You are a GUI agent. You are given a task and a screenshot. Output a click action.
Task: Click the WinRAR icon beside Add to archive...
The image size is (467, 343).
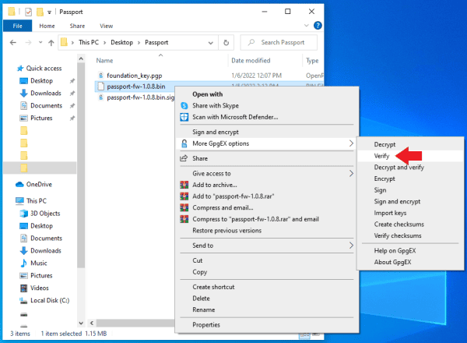pyautogui.click(x=184, y=185)
